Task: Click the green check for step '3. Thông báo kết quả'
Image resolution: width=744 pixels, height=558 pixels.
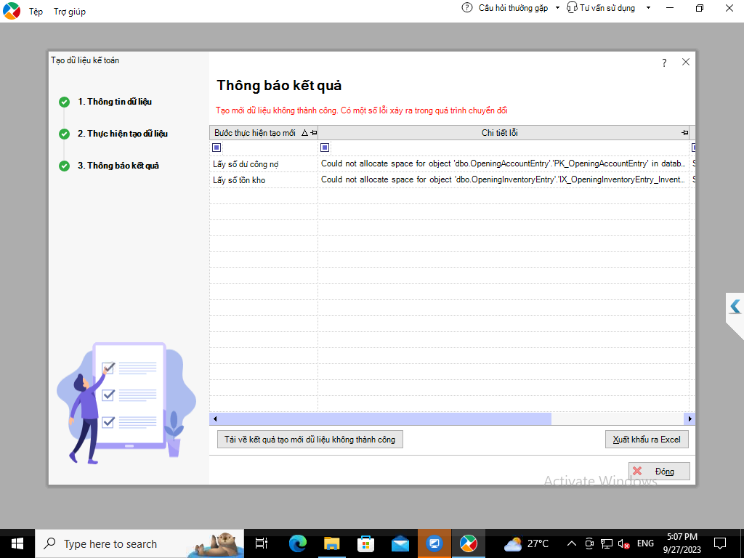Action: tap(65, 166)
